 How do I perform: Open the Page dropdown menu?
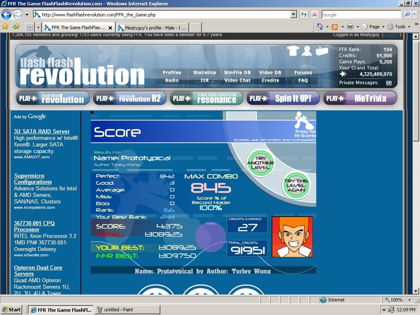pyautogui.click(x=374, y=27)
